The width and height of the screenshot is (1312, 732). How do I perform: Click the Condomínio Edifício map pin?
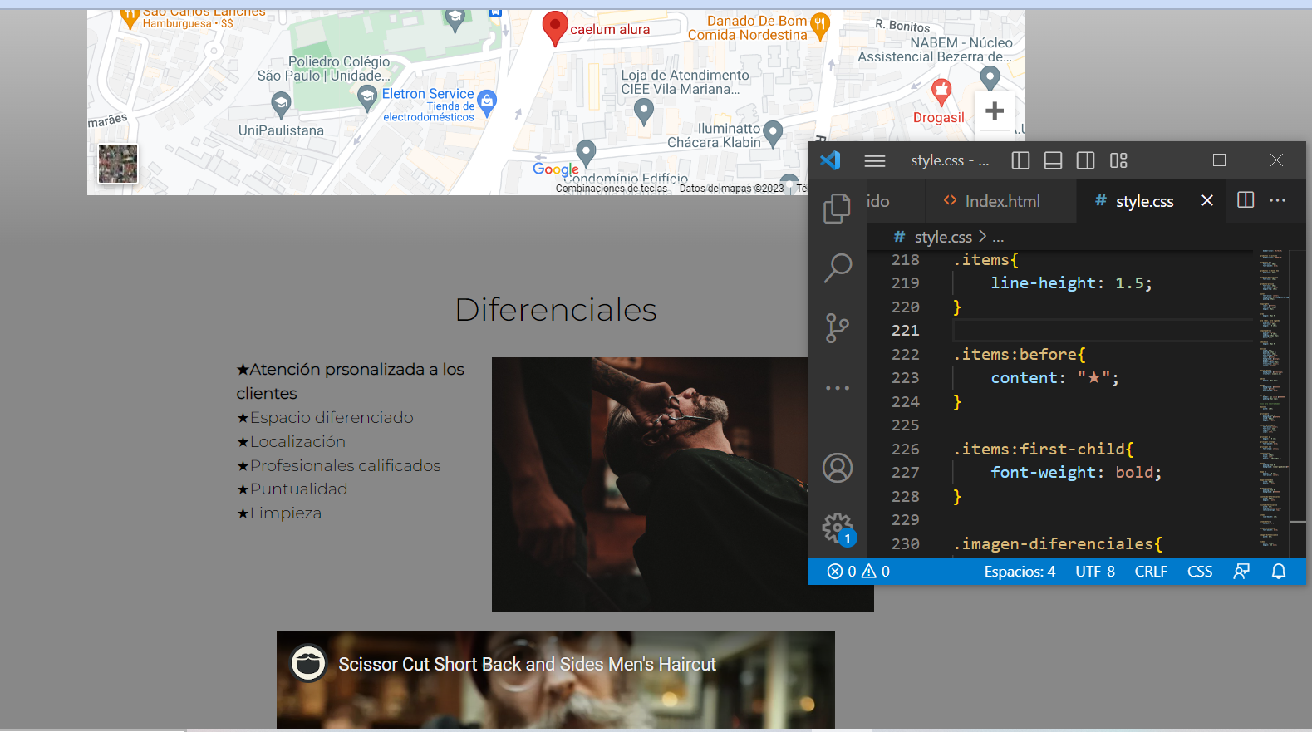tap(587, 153)
